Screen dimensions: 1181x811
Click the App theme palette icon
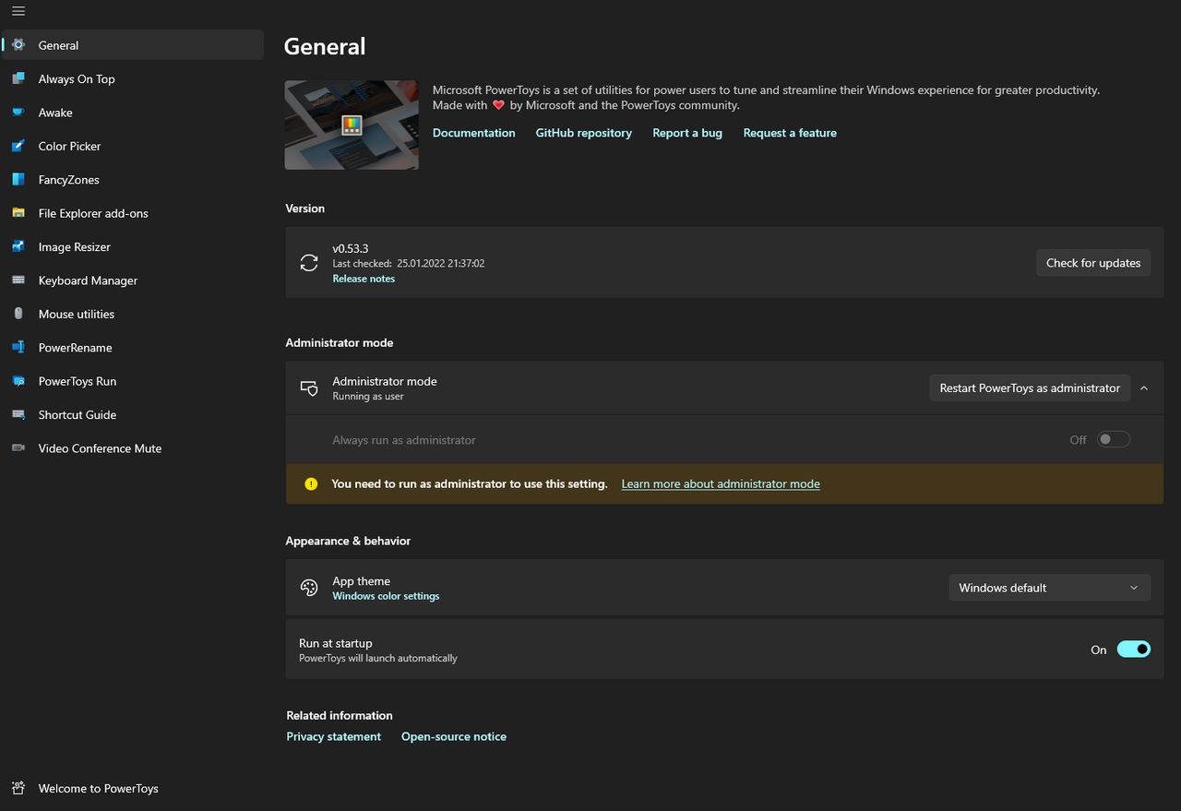coord(309,588)
